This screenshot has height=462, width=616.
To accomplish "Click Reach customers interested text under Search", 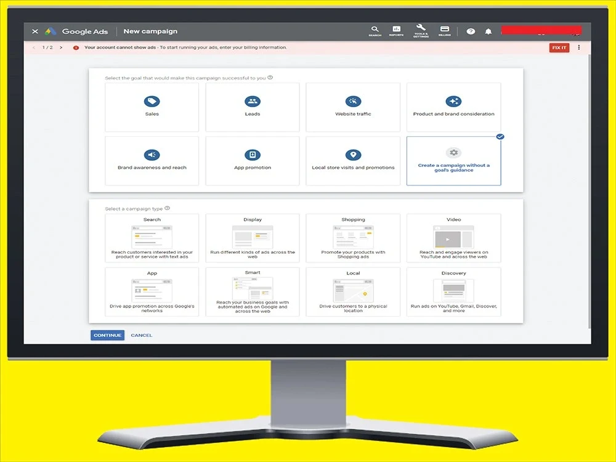I will 152,254.
